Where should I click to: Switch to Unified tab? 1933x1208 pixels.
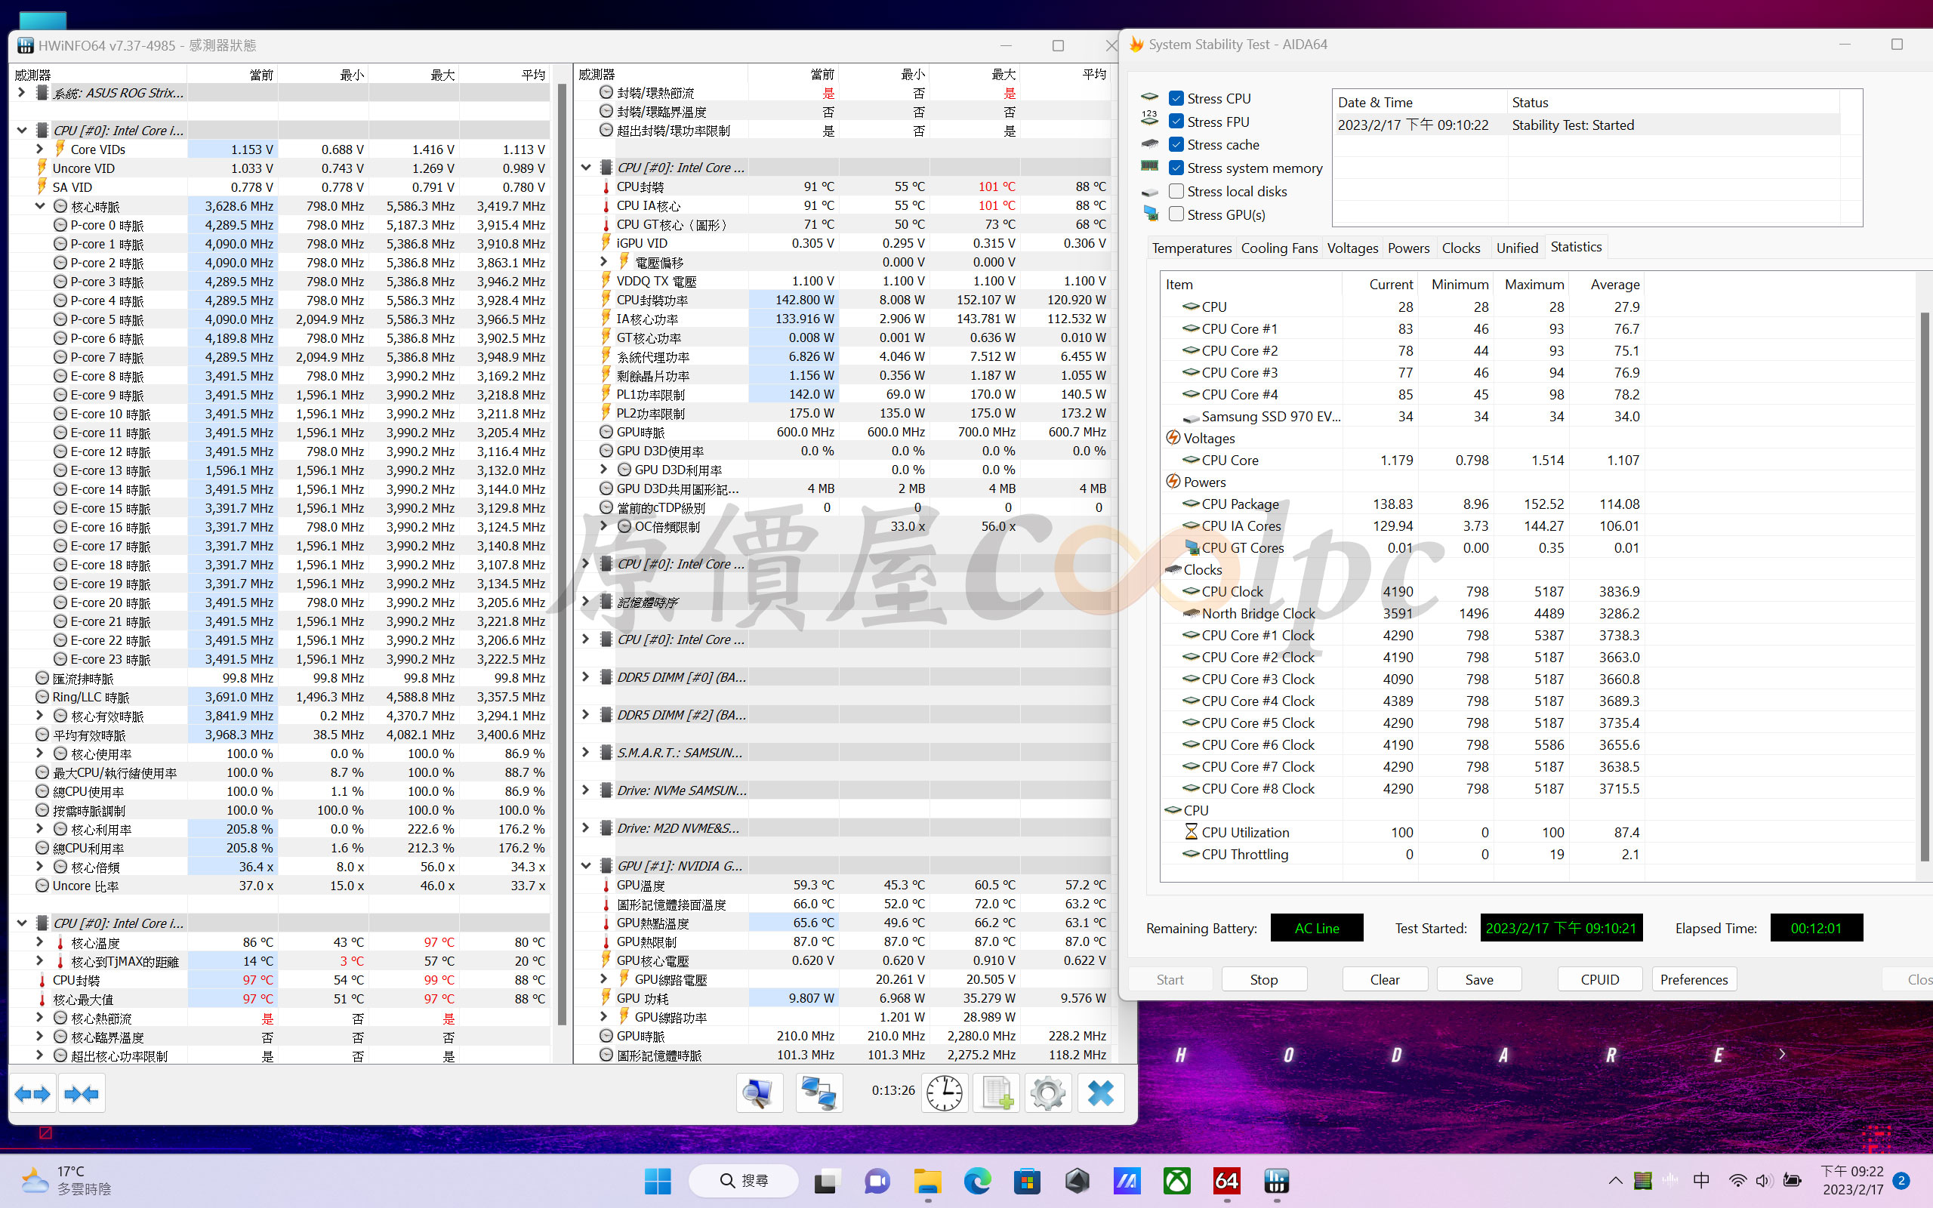(1517, 248)
